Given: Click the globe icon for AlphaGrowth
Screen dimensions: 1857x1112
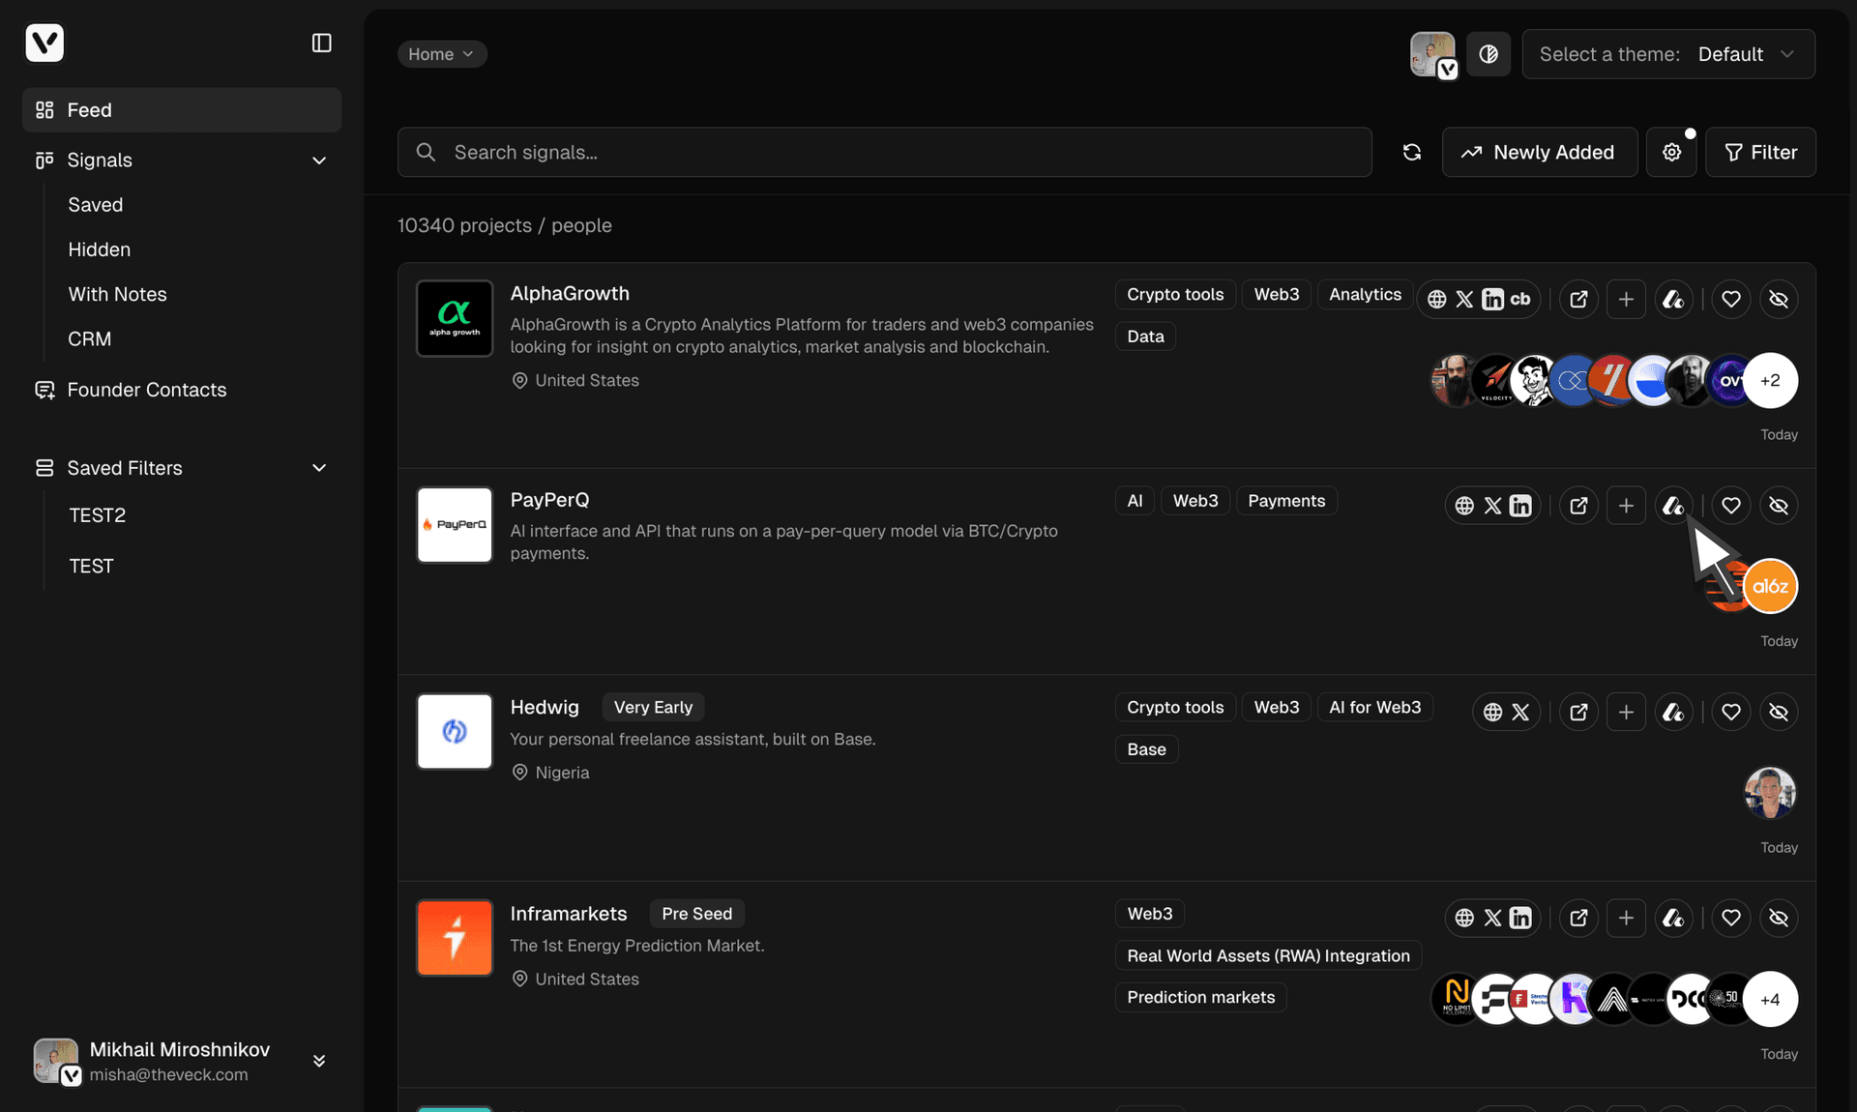Looking at the screenshot, I should (x=1435, y=299).
